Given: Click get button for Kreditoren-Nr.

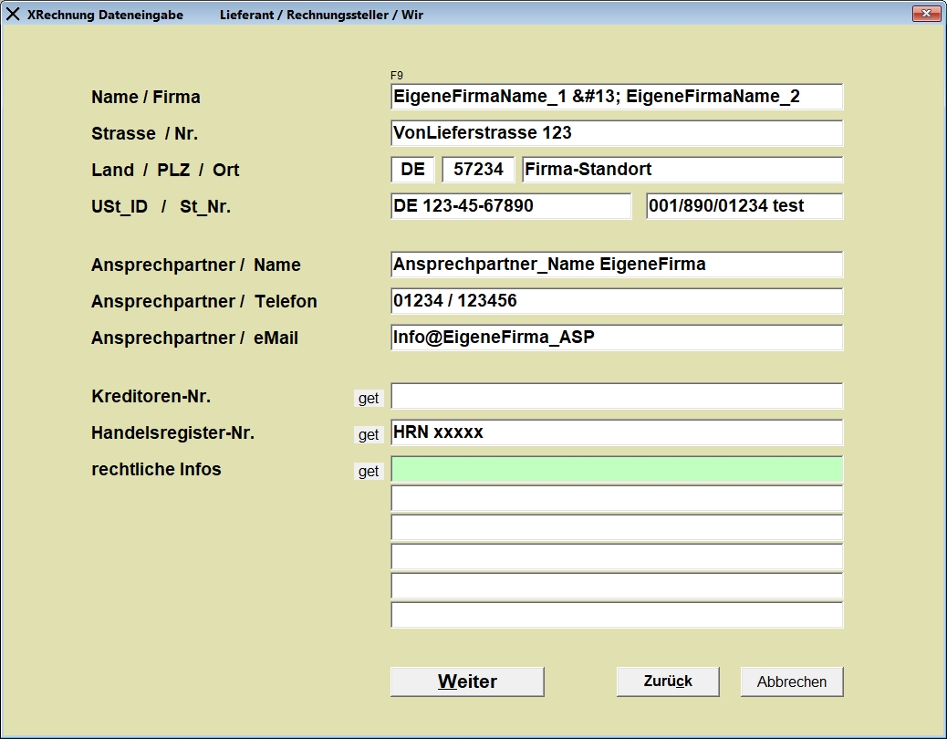Looking at the screenshot, I should 369,399.
